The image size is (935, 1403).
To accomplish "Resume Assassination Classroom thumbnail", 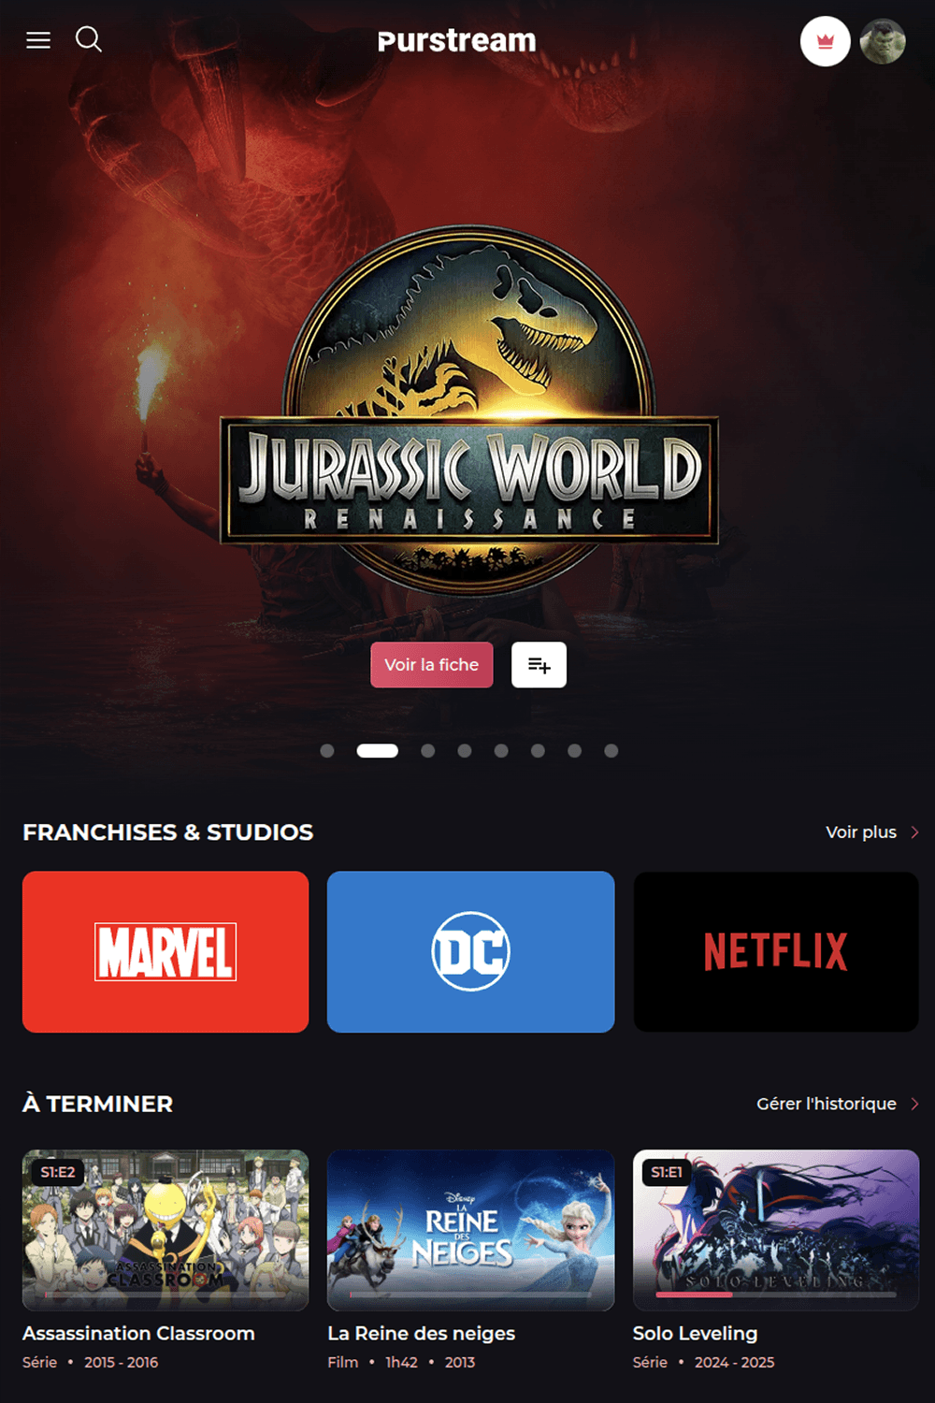I will pos(165,1230).
